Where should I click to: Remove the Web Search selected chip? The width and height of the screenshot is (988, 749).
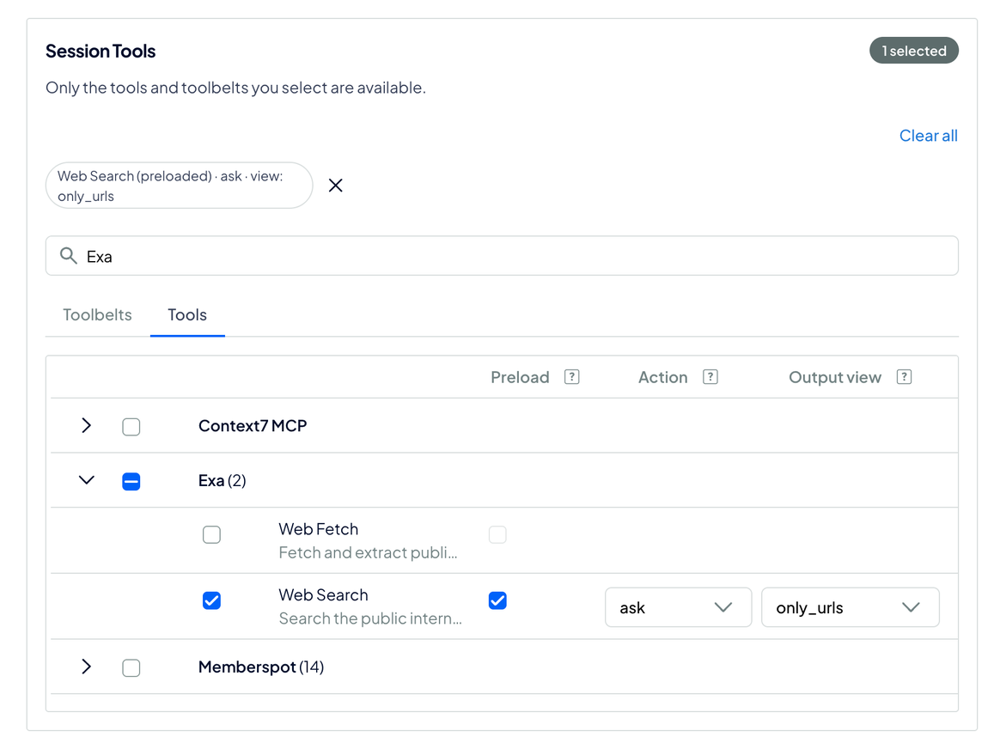(335, 186)
